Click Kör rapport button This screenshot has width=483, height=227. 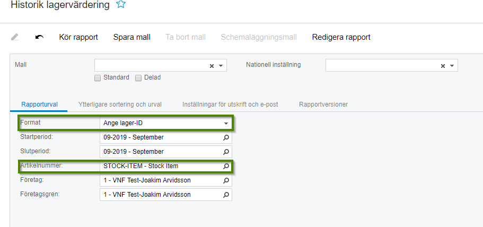click(x=78, y=37)
